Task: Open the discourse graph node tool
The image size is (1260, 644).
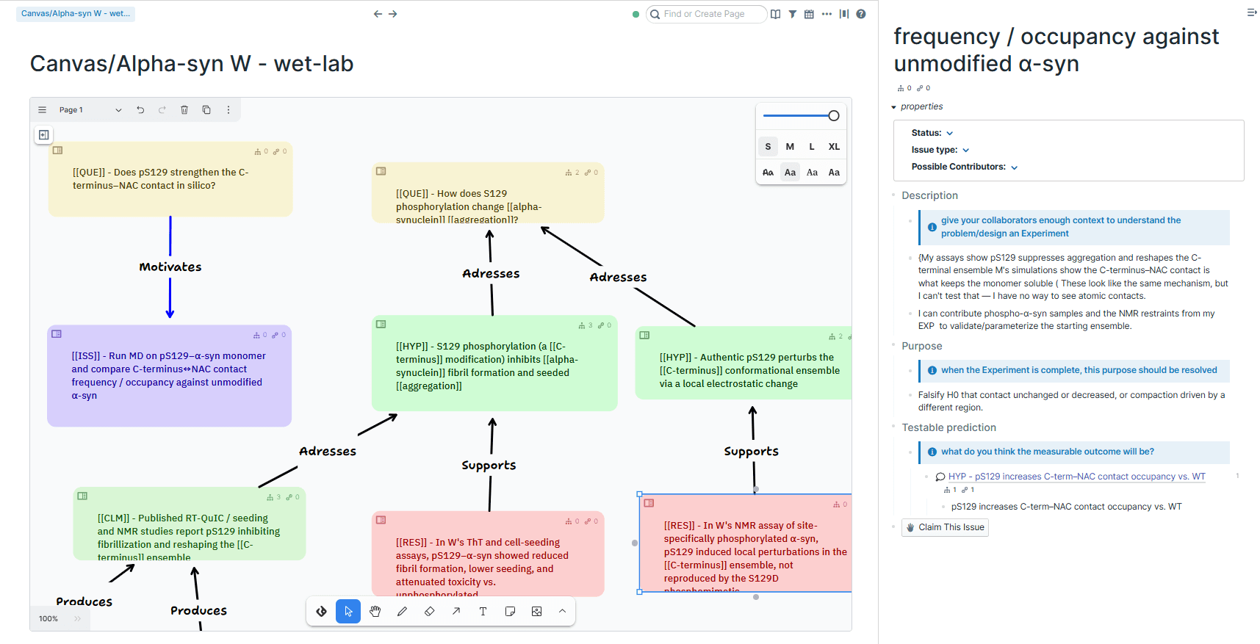Action: pyautogui.click(x=321, y=611)
